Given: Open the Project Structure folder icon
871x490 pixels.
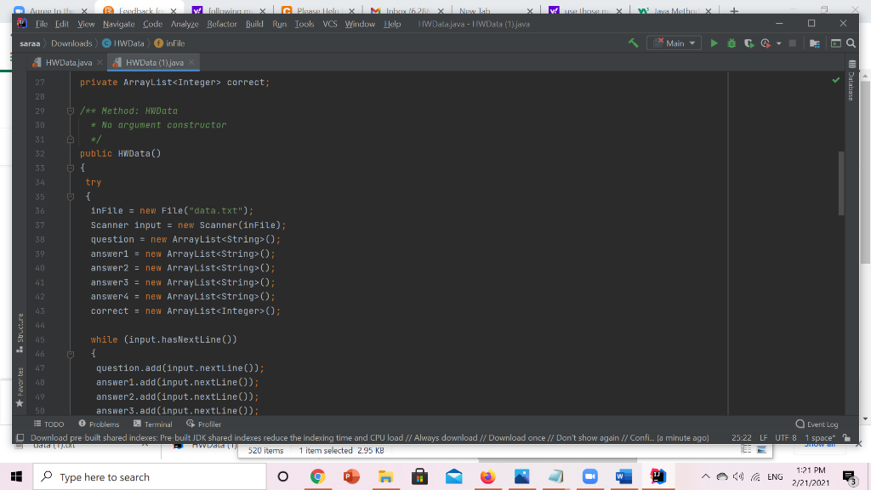Looking at the screenshot, I should click(815, 43).
